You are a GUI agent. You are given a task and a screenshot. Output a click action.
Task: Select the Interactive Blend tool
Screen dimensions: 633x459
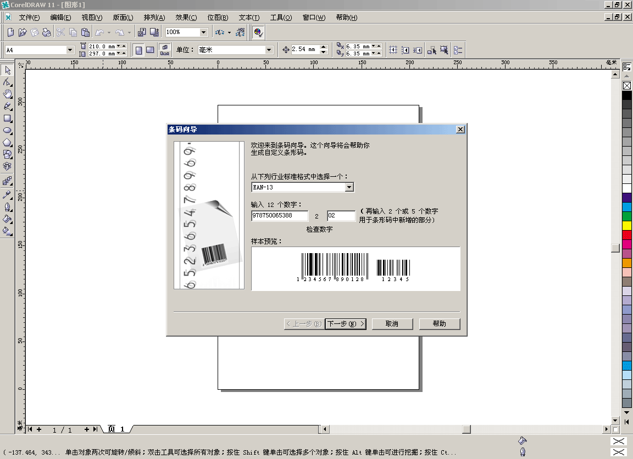pos(7,181)
